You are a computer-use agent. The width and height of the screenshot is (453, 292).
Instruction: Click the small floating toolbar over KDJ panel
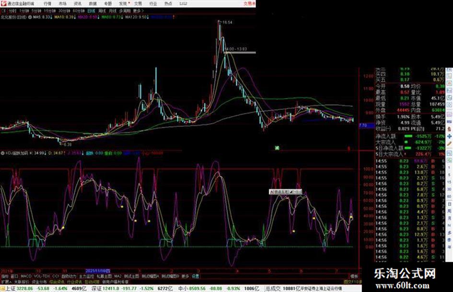(x=285, y=192)
